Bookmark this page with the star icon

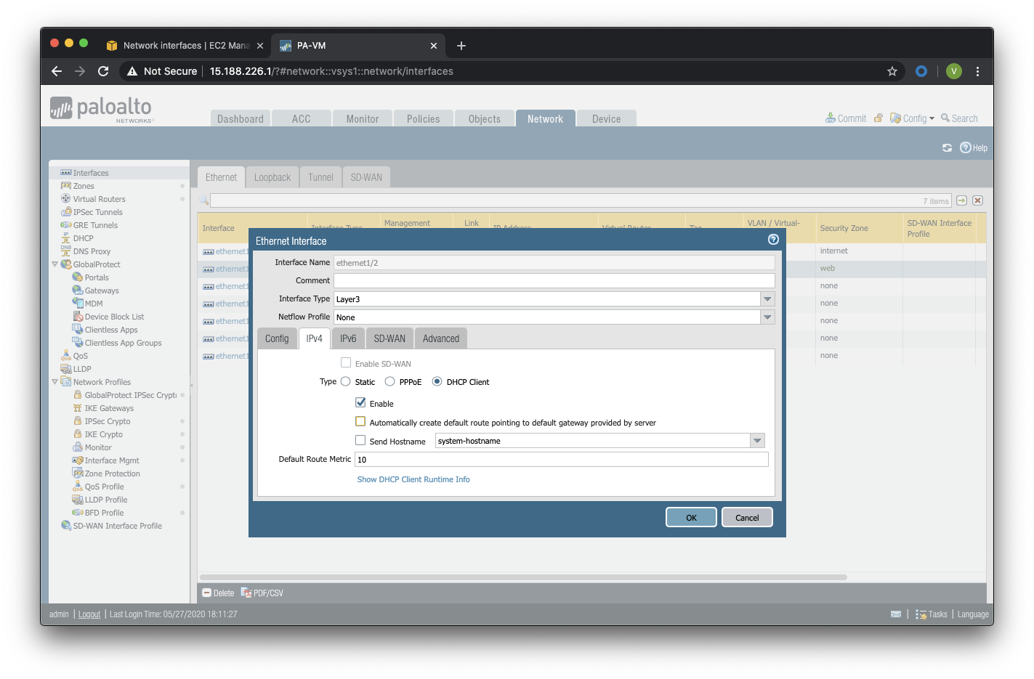tap(892, 71)
